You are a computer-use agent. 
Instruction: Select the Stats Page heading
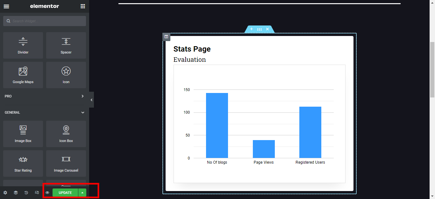coord(192,49)
